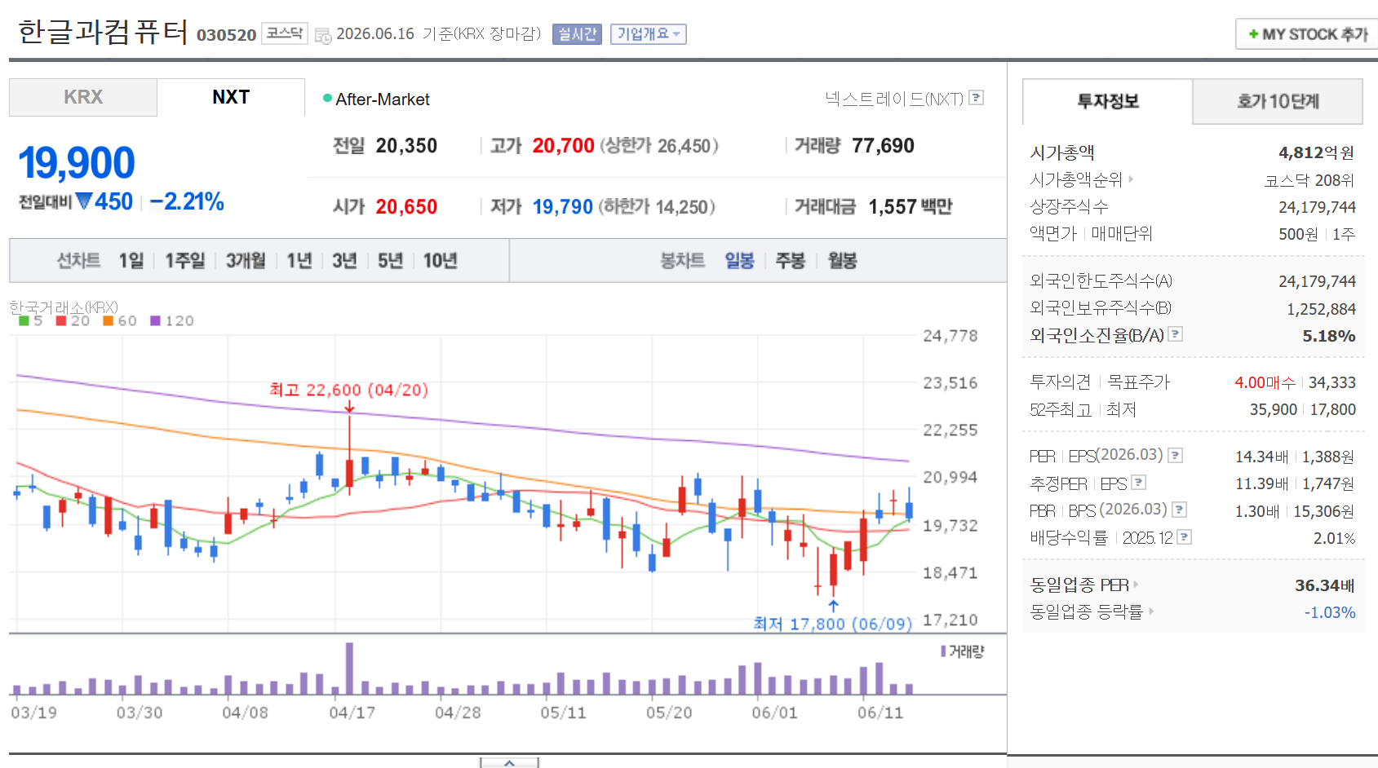This screenshot has height=768, width=1378.
Task: Click the 동일업종 PER value 36.34배
Action: coord(1324,585)
